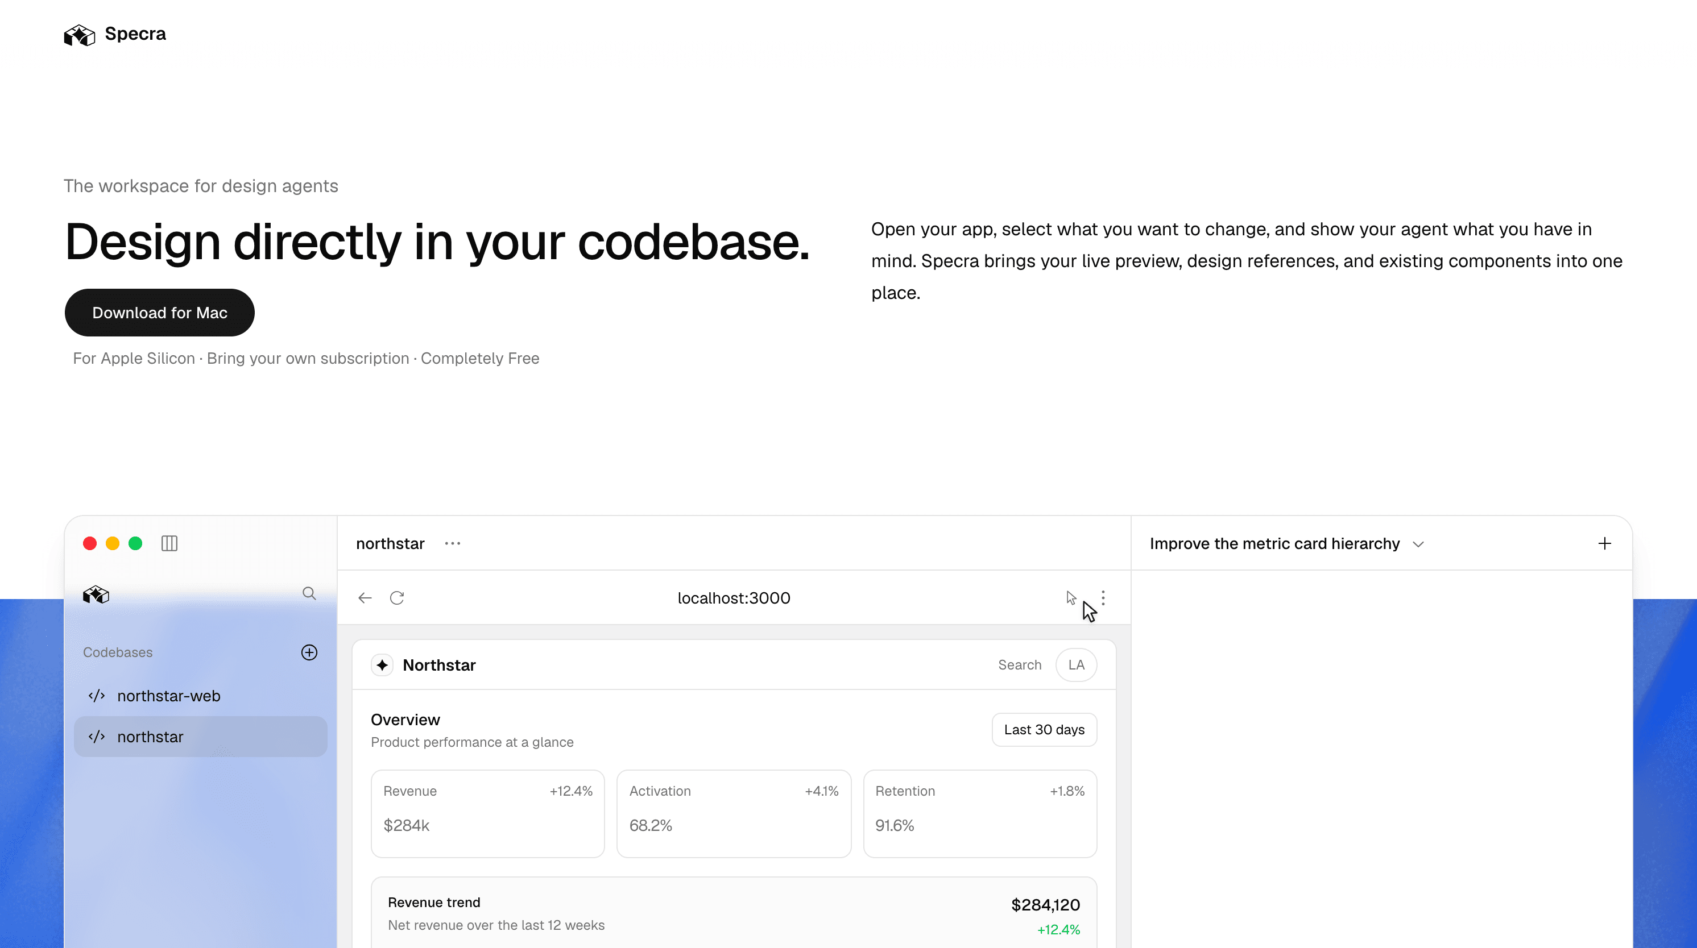
Task: Activate the element select cursor tool
Action: tap(1071, 598)
